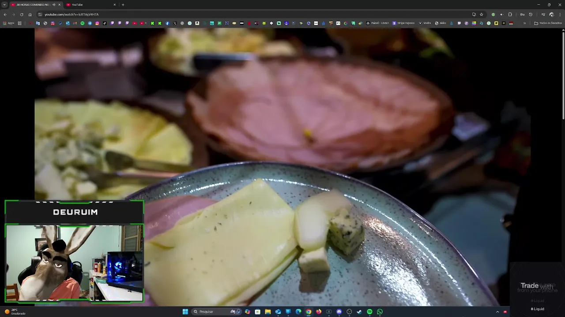Open a new browser tab
565x317 pixels.
tap(123, 4)
